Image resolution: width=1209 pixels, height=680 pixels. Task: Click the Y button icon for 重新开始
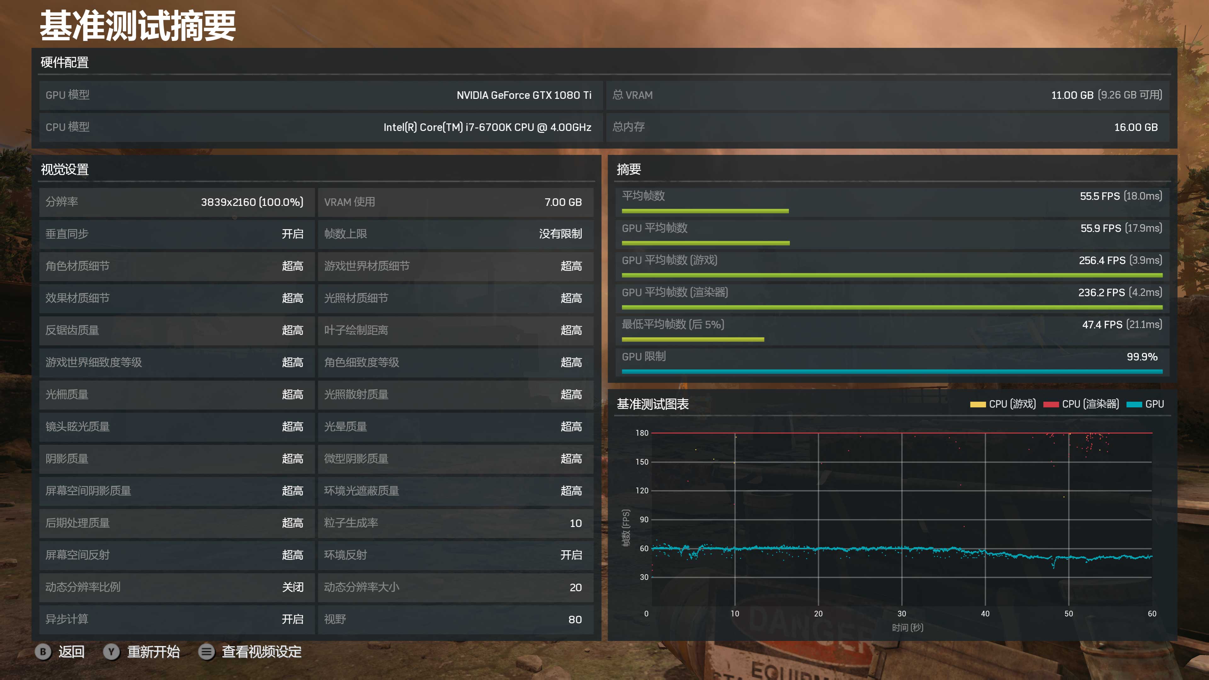(111, 652)
